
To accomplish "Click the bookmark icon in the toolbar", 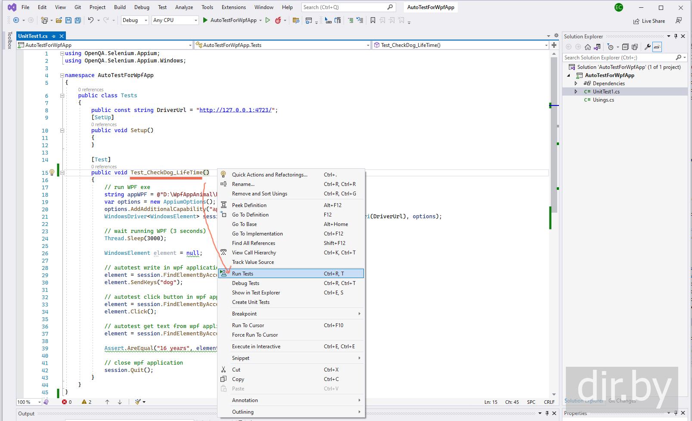I will tap(373, 20).
